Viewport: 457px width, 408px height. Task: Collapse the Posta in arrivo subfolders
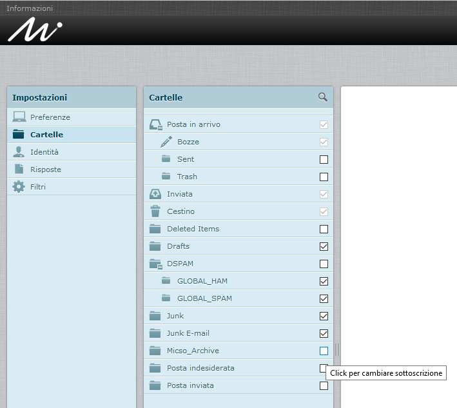click(159, 127)
